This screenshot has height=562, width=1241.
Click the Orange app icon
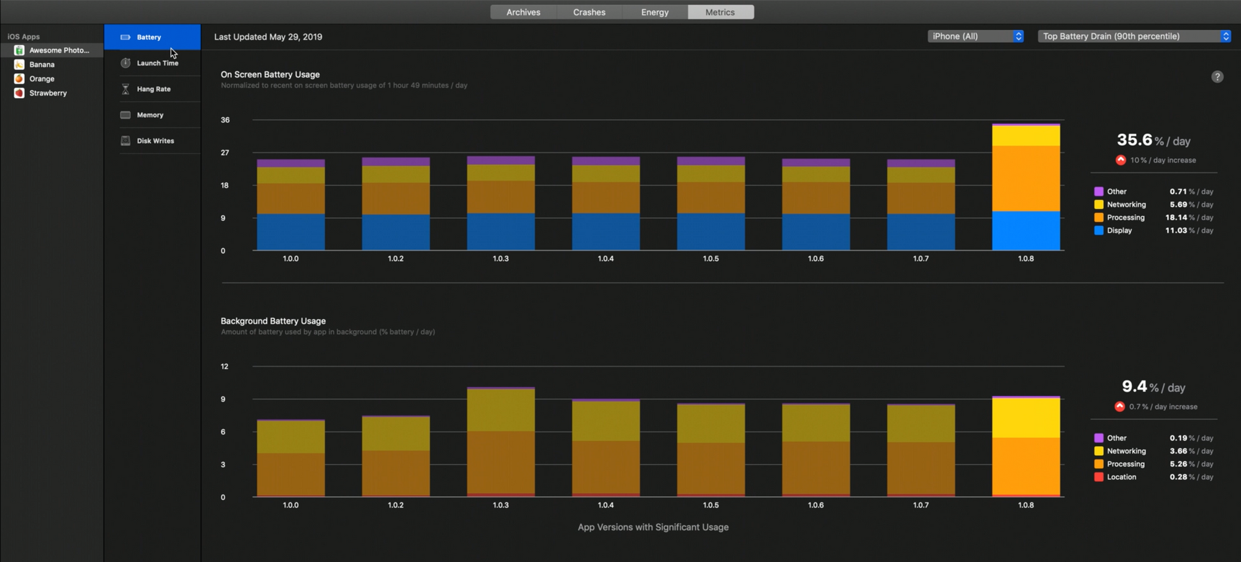(x=19, y=79)
